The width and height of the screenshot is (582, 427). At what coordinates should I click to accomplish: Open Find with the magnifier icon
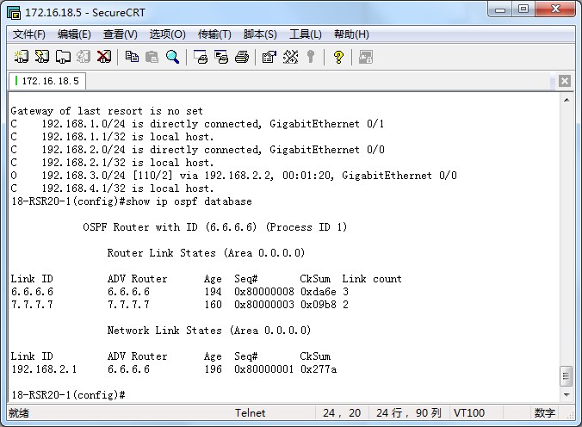point(173,57)
